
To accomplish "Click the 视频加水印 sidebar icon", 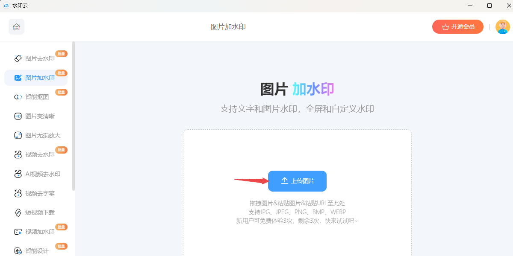I will 18,232.
